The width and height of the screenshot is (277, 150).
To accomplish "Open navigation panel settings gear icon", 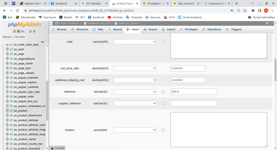I will (x=30, y=31).
